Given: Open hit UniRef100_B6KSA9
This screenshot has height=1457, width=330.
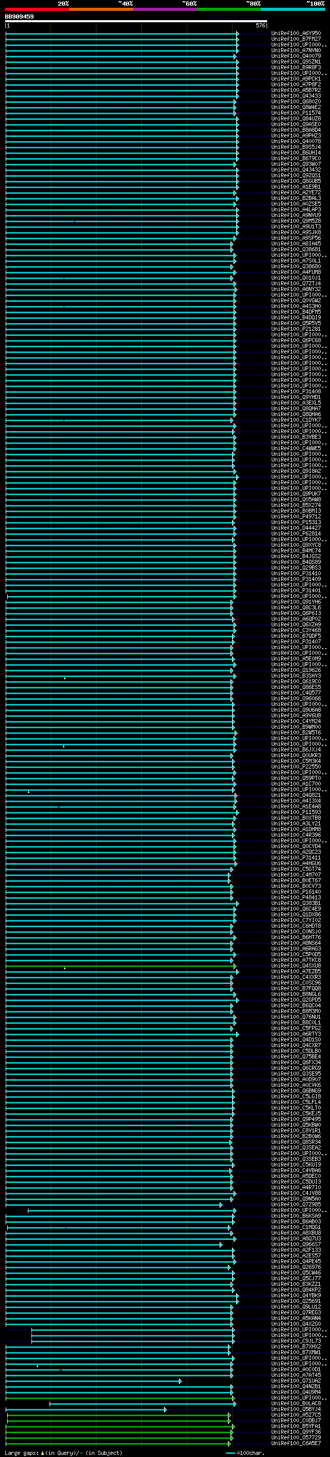Looking at the screenshot, I should pyautogui.click(x=296, y=1216).
